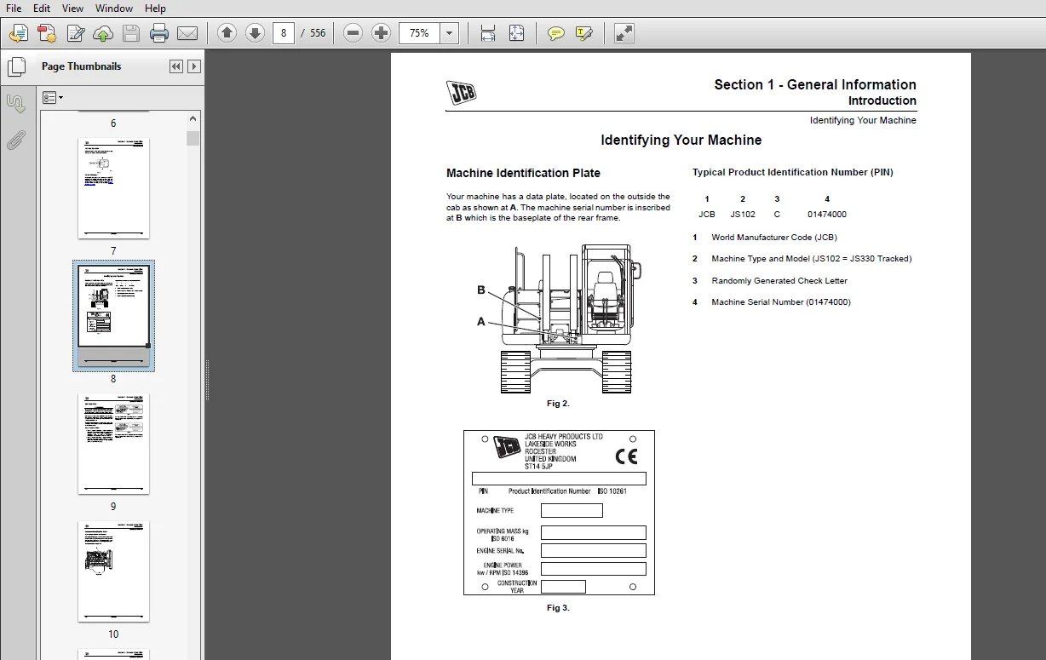
Task: Click the Save floppy disk icon
Action: click(131, 33)
